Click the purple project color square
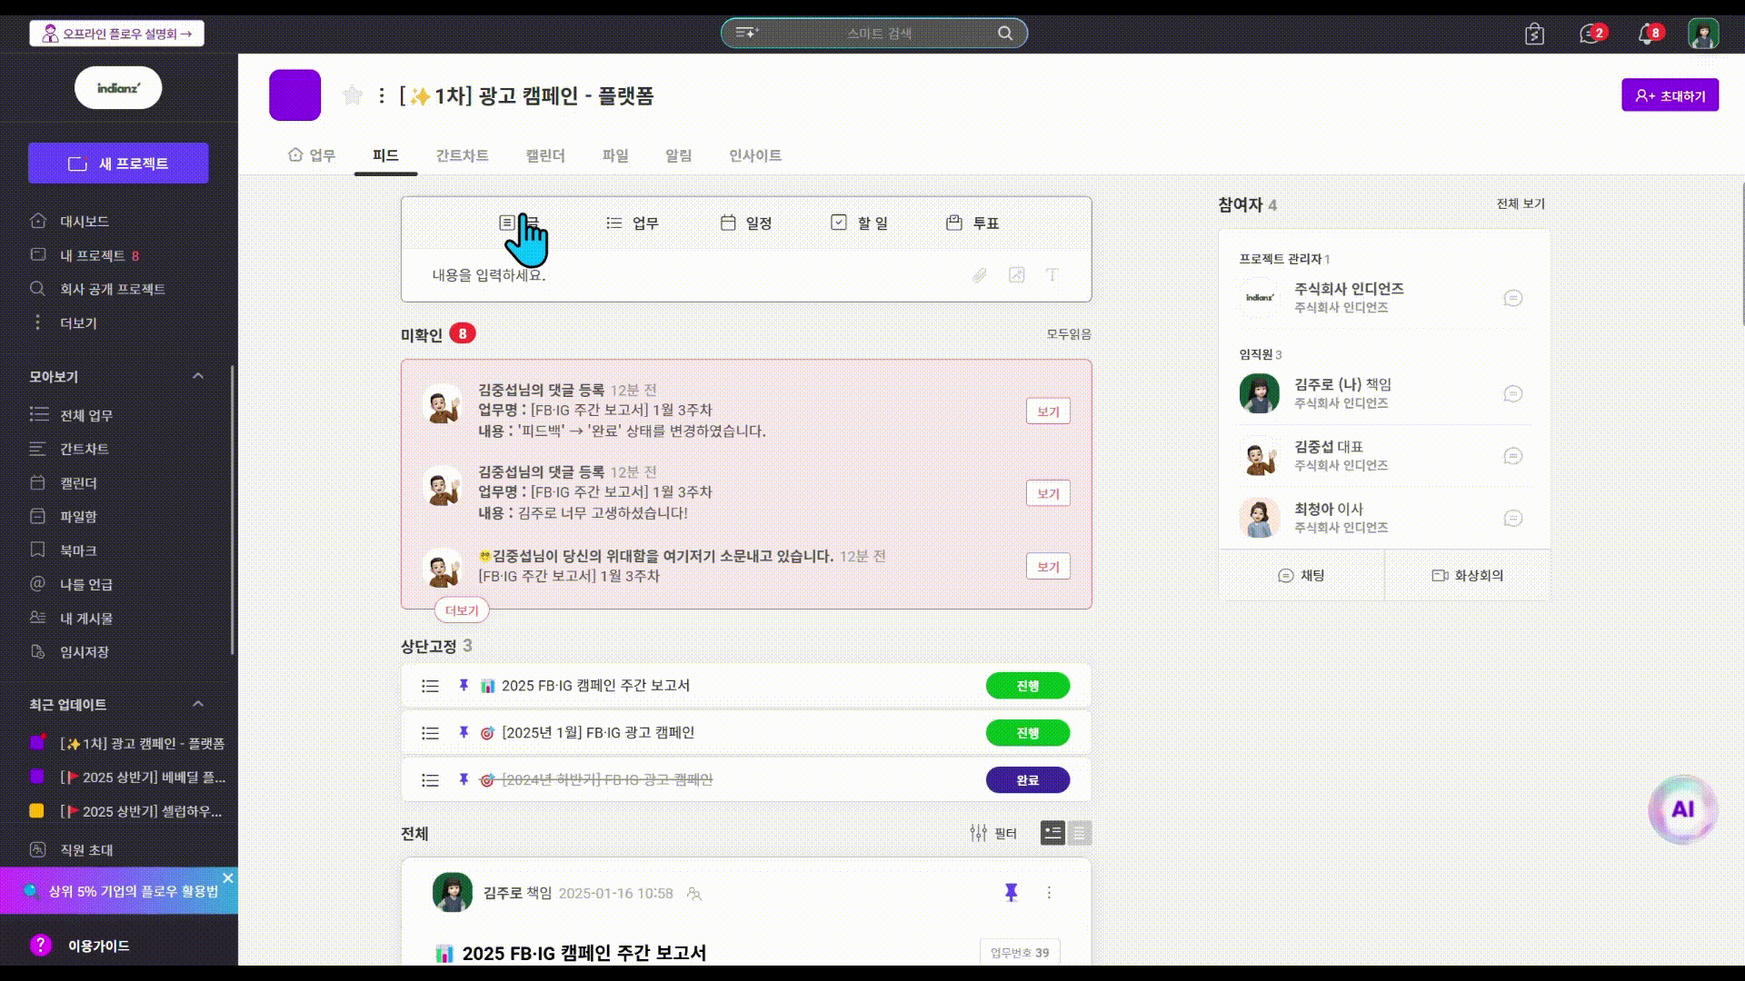The image size is (1745, 981). click(x=294, y=95)
